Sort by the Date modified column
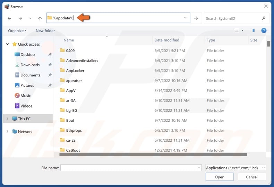Image resolution: width=274 pixels, height=187 pixels. tap(167, 40)
